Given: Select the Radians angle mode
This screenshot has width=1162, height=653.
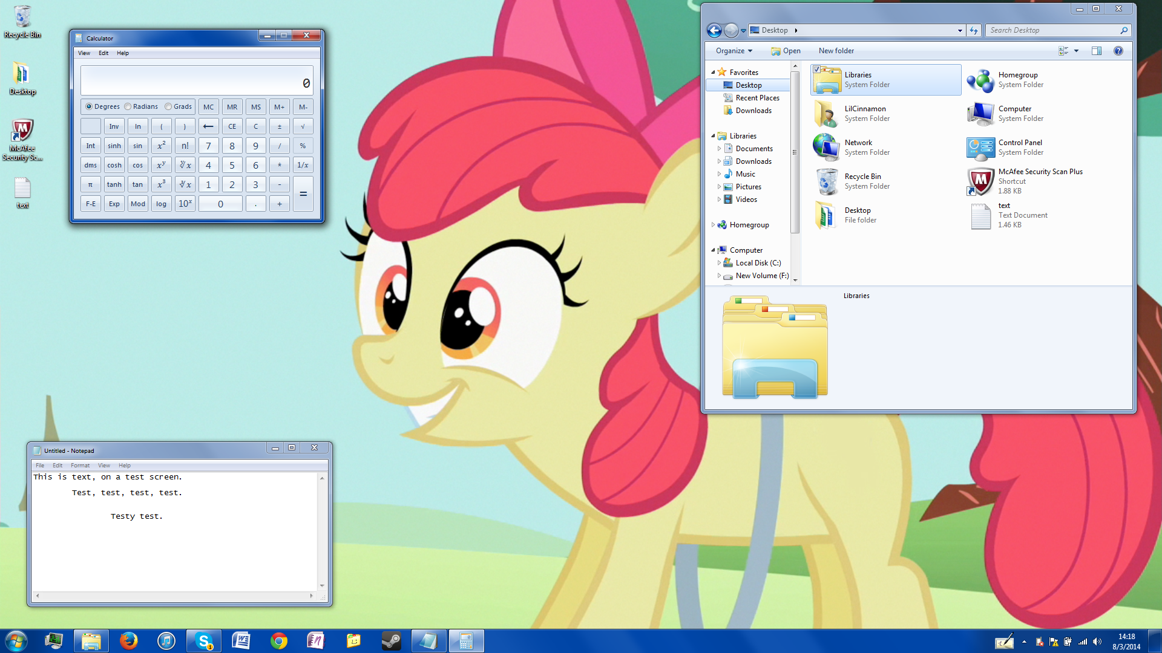Looking at the screenshot, I should [x=128, y=106].
